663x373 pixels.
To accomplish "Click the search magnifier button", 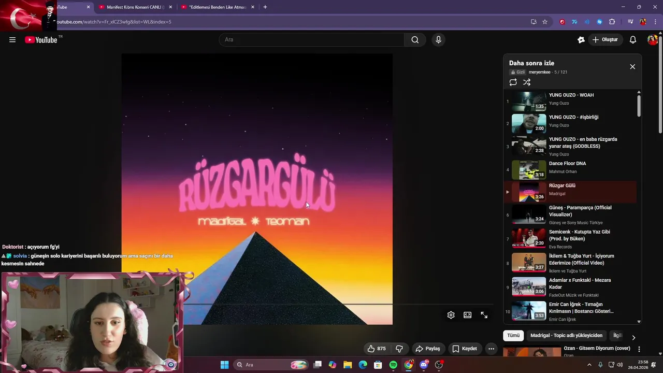I will click(415, 40).
